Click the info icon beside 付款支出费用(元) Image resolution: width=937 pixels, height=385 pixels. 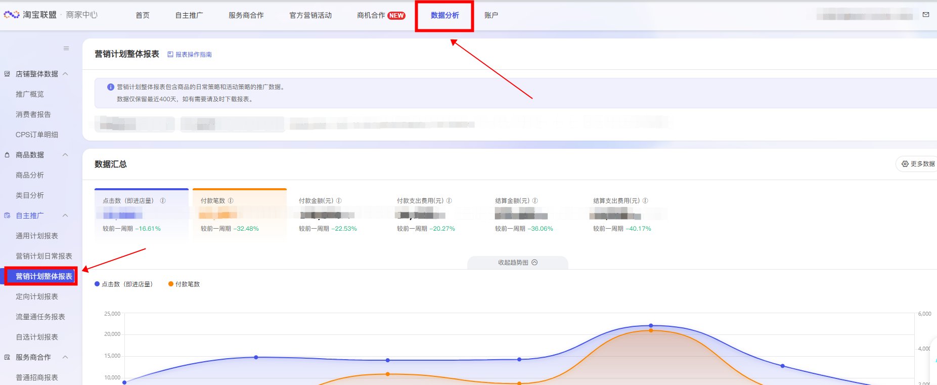pos(449,201)
